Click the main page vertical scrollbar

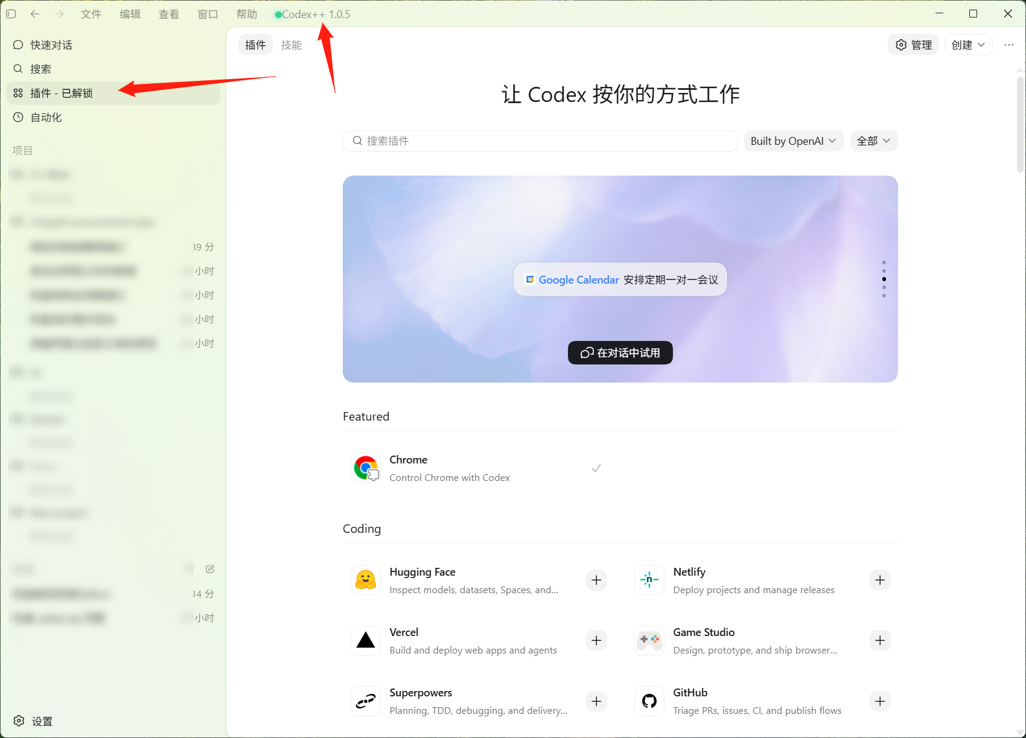click(1020, 124)
